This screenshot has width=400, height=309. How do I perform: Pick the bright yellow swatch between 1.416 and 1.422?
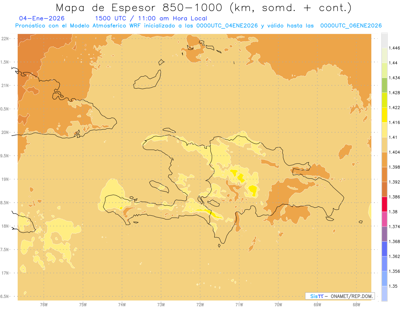pos(384,115)
